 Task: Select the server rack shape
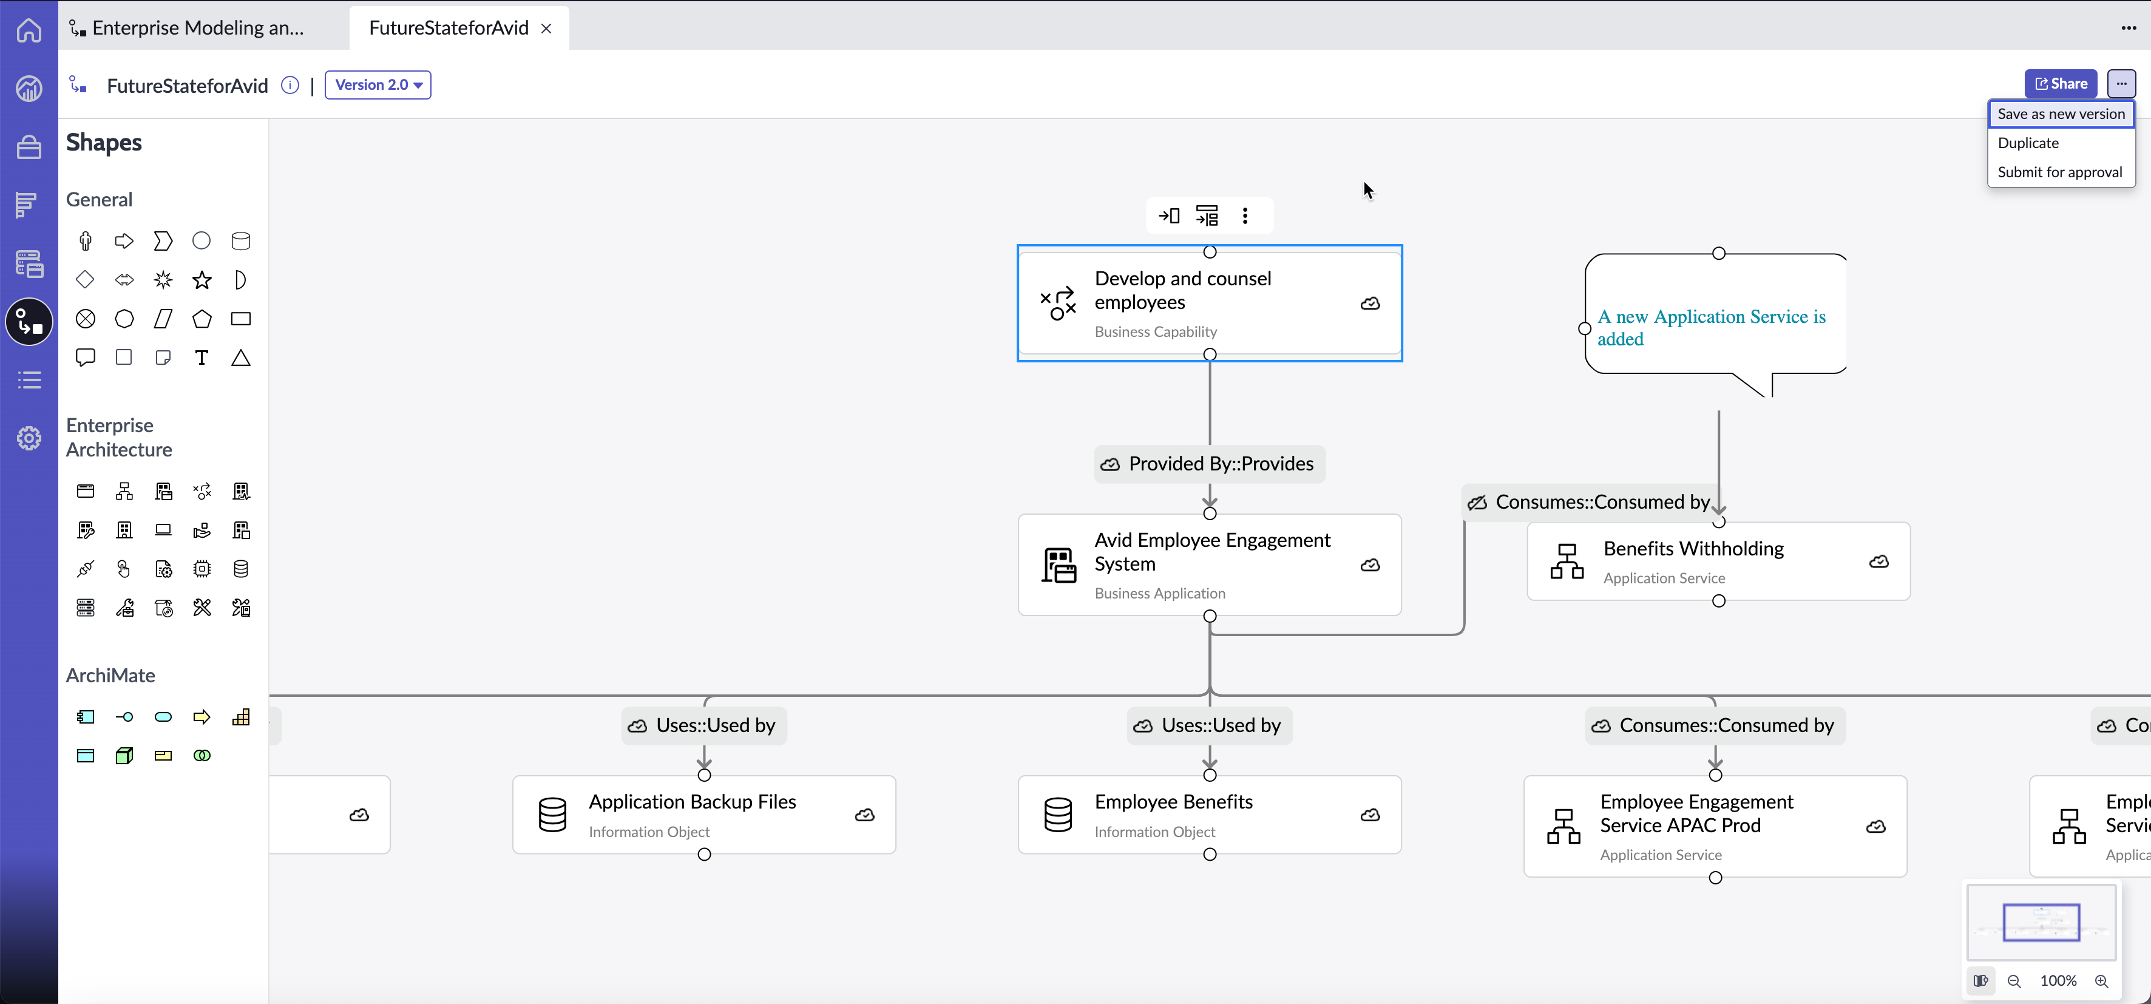click(x=85, y=608)
